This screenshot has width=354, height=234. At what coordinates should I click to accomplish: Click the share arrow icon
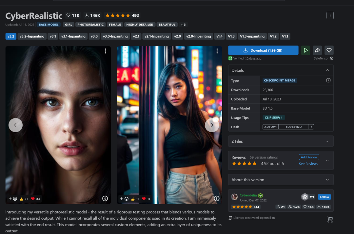point(317,50)
